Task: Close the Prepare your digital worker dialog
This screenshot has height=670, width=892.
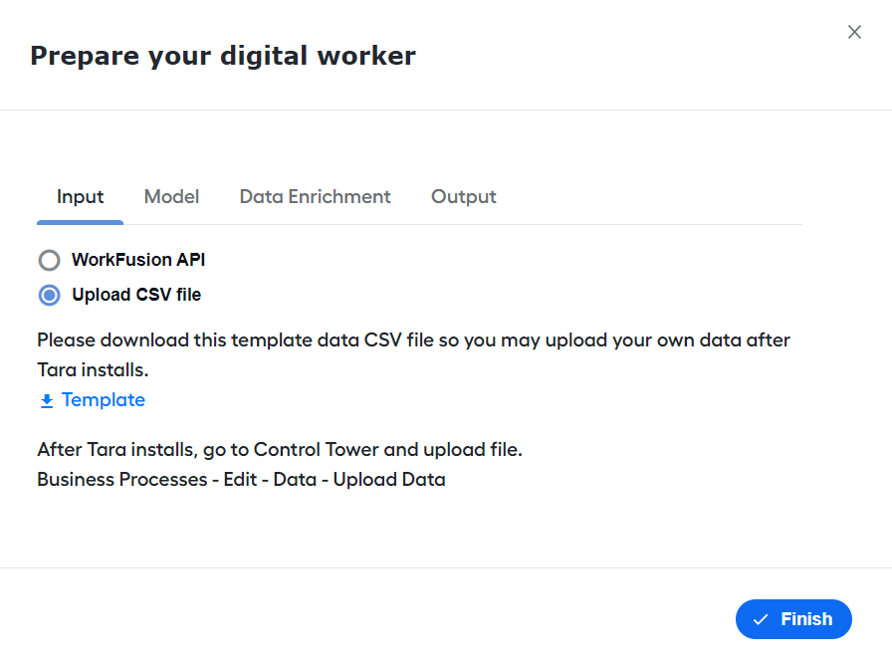Action: click(854, 32)
